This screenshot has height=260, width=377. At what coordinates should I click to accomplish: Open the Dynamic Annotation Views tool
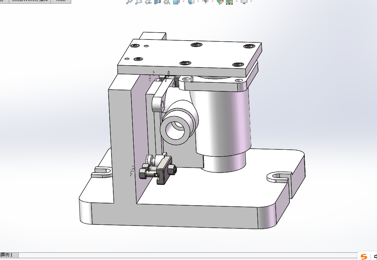(167, 2)
